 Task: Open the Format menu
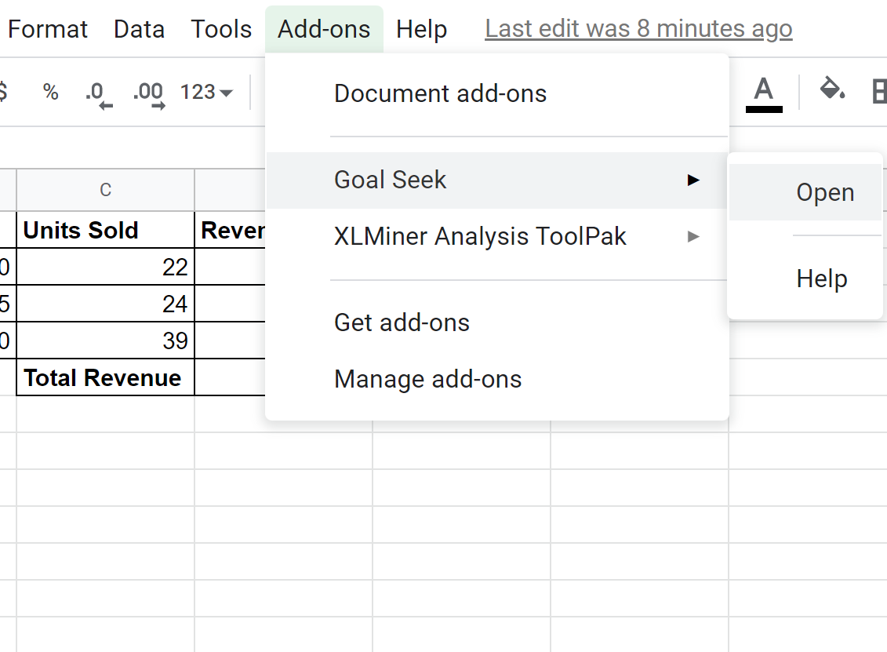[x=48, y=30]
